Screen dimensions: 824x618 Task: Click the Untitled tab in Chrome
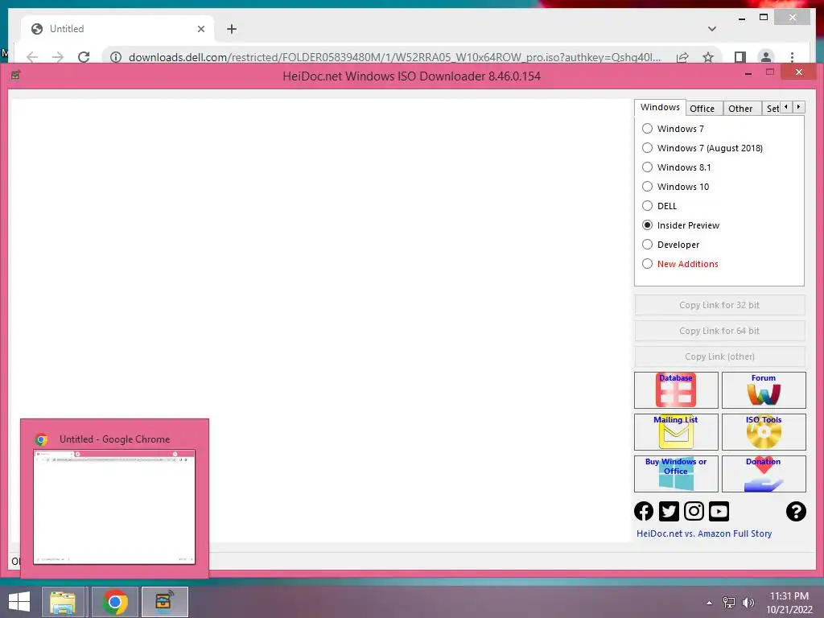pyautogui.click(x=117, y=29)
